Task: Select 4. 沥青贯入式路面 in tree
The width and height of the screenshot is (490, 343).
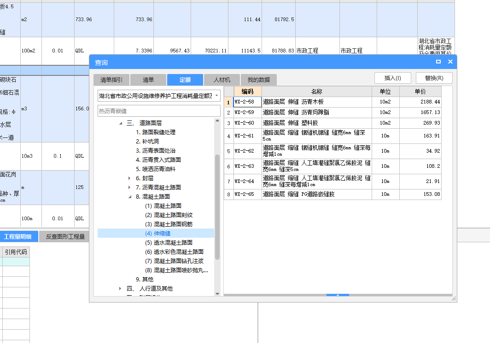Action: (x=158, y=160)
